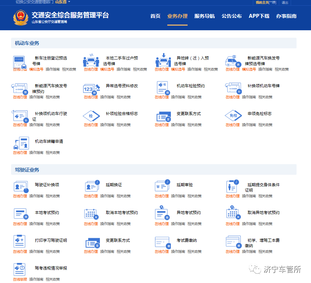
Task: Open the 打印学习驾驶证明 icon
Action: click(19, 241)
